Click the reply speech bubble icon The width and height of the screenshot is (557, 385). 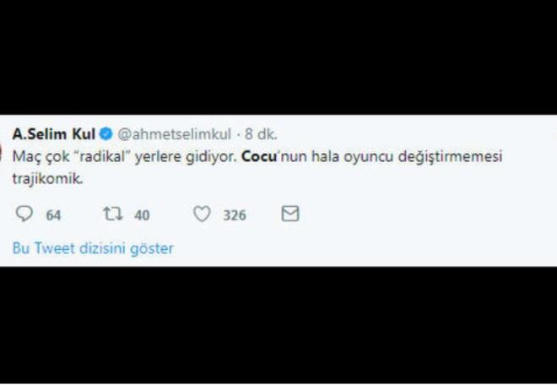tap(24, 214)
